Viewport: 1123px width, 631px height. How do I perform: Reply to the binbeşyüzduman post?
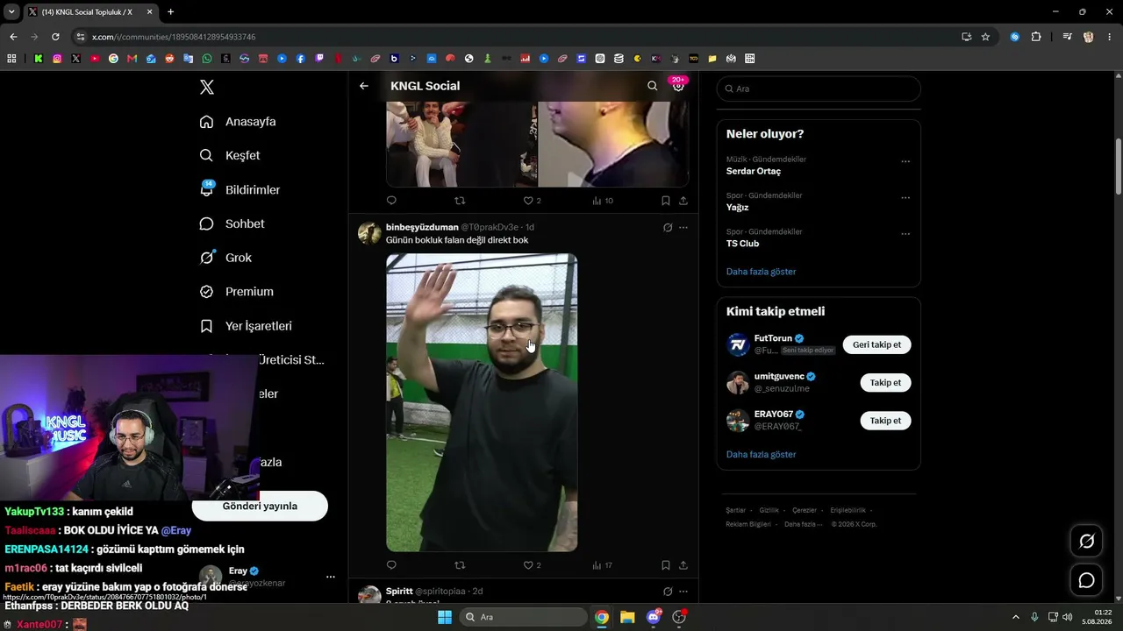click(x=391, y=565)
